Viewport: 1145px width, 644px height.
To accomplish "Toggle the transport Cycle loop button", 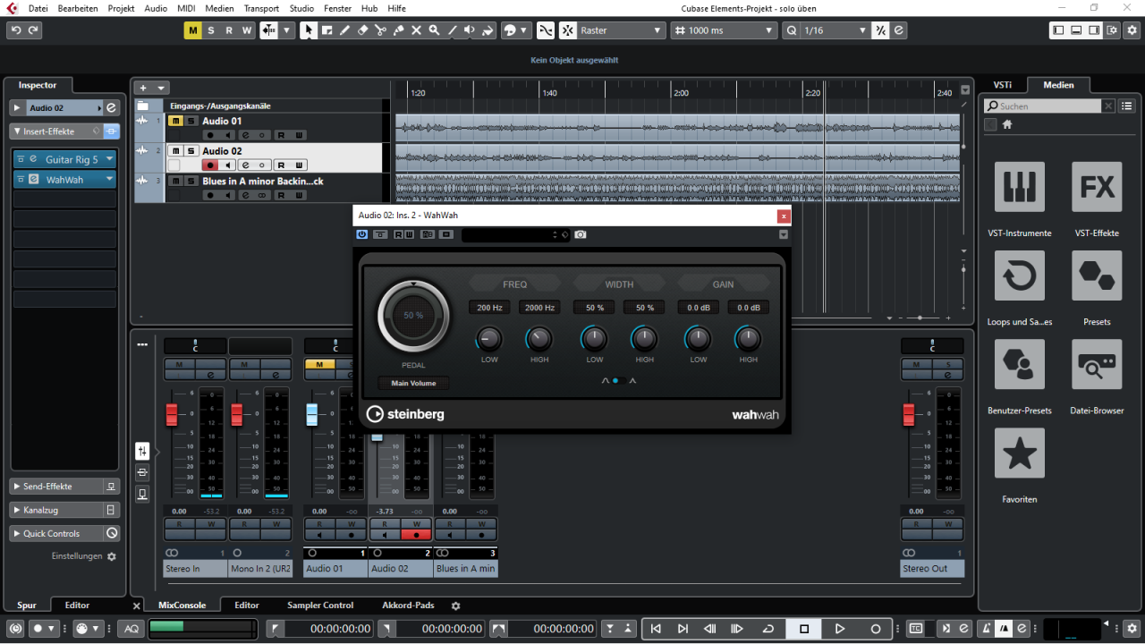I will point(768,629).
